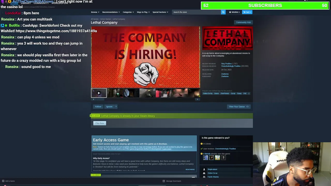
Task: Open the thingstogetme wishlist URL in chat
Action: (56, 31)
